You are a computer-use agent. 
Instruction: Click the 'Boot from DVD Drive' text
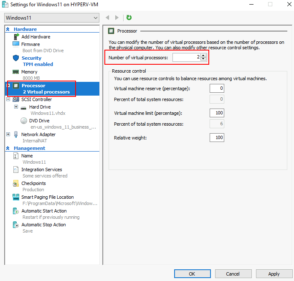point(43,51)
